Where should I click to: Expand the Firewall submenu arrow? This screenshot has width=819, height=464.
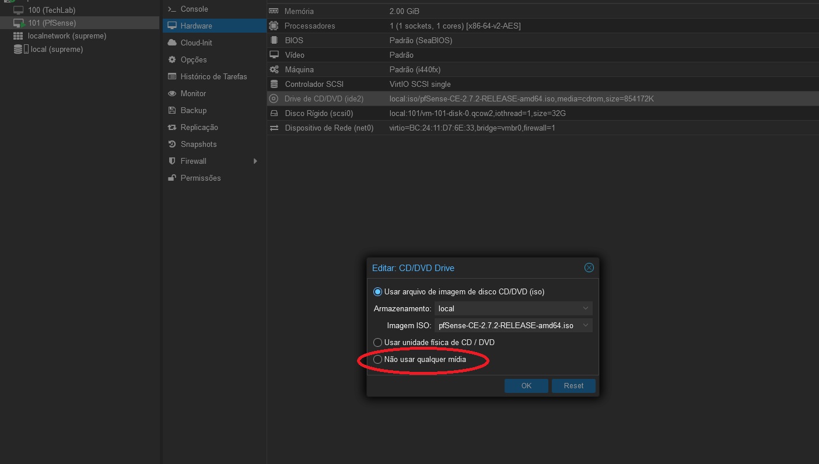click(256, 161)
